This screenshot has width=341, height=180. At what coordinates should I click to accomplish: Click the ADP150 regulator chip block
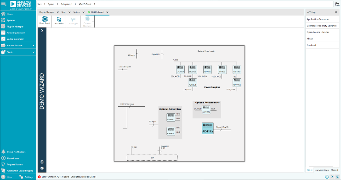coord(207,69)
